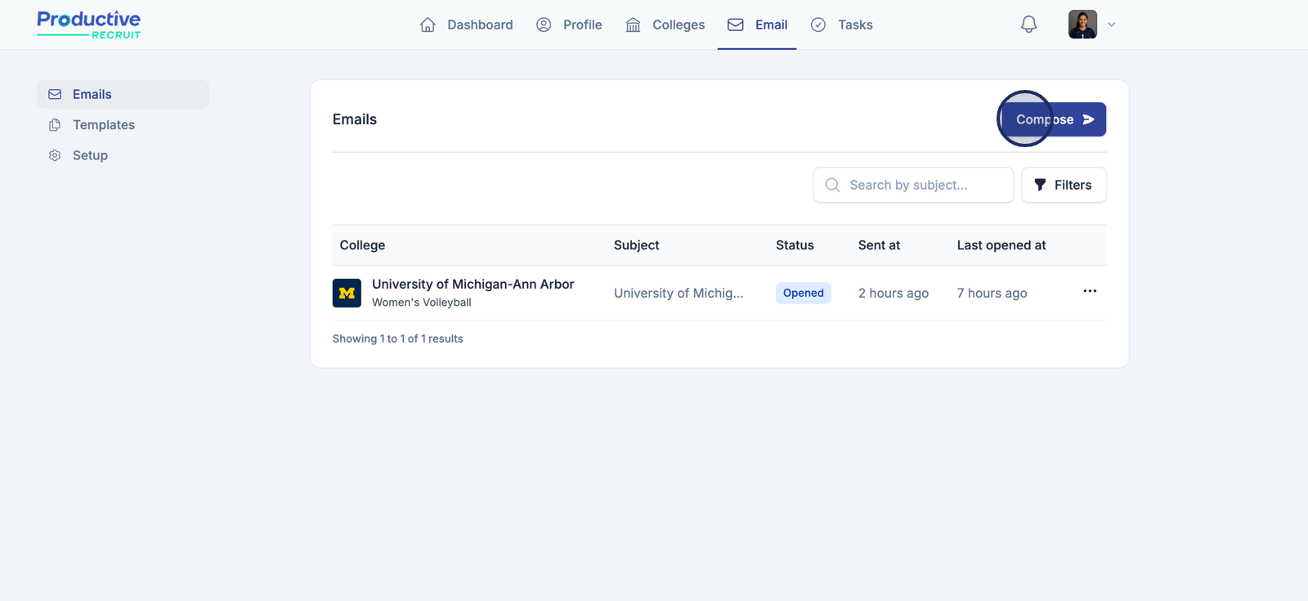Image resolution: width=1308 pixels, height=601 pixels.
Task: Go to Dashboard tab
Action: [466, 25]
